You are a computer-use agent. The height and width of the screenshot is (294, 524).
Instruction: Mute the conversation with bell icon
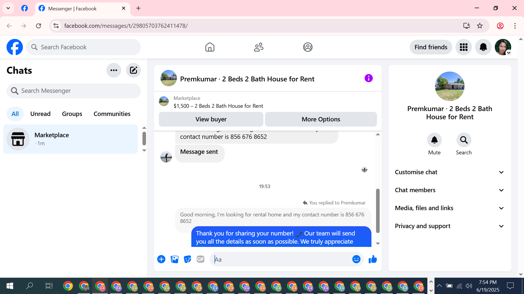[434, 140]
